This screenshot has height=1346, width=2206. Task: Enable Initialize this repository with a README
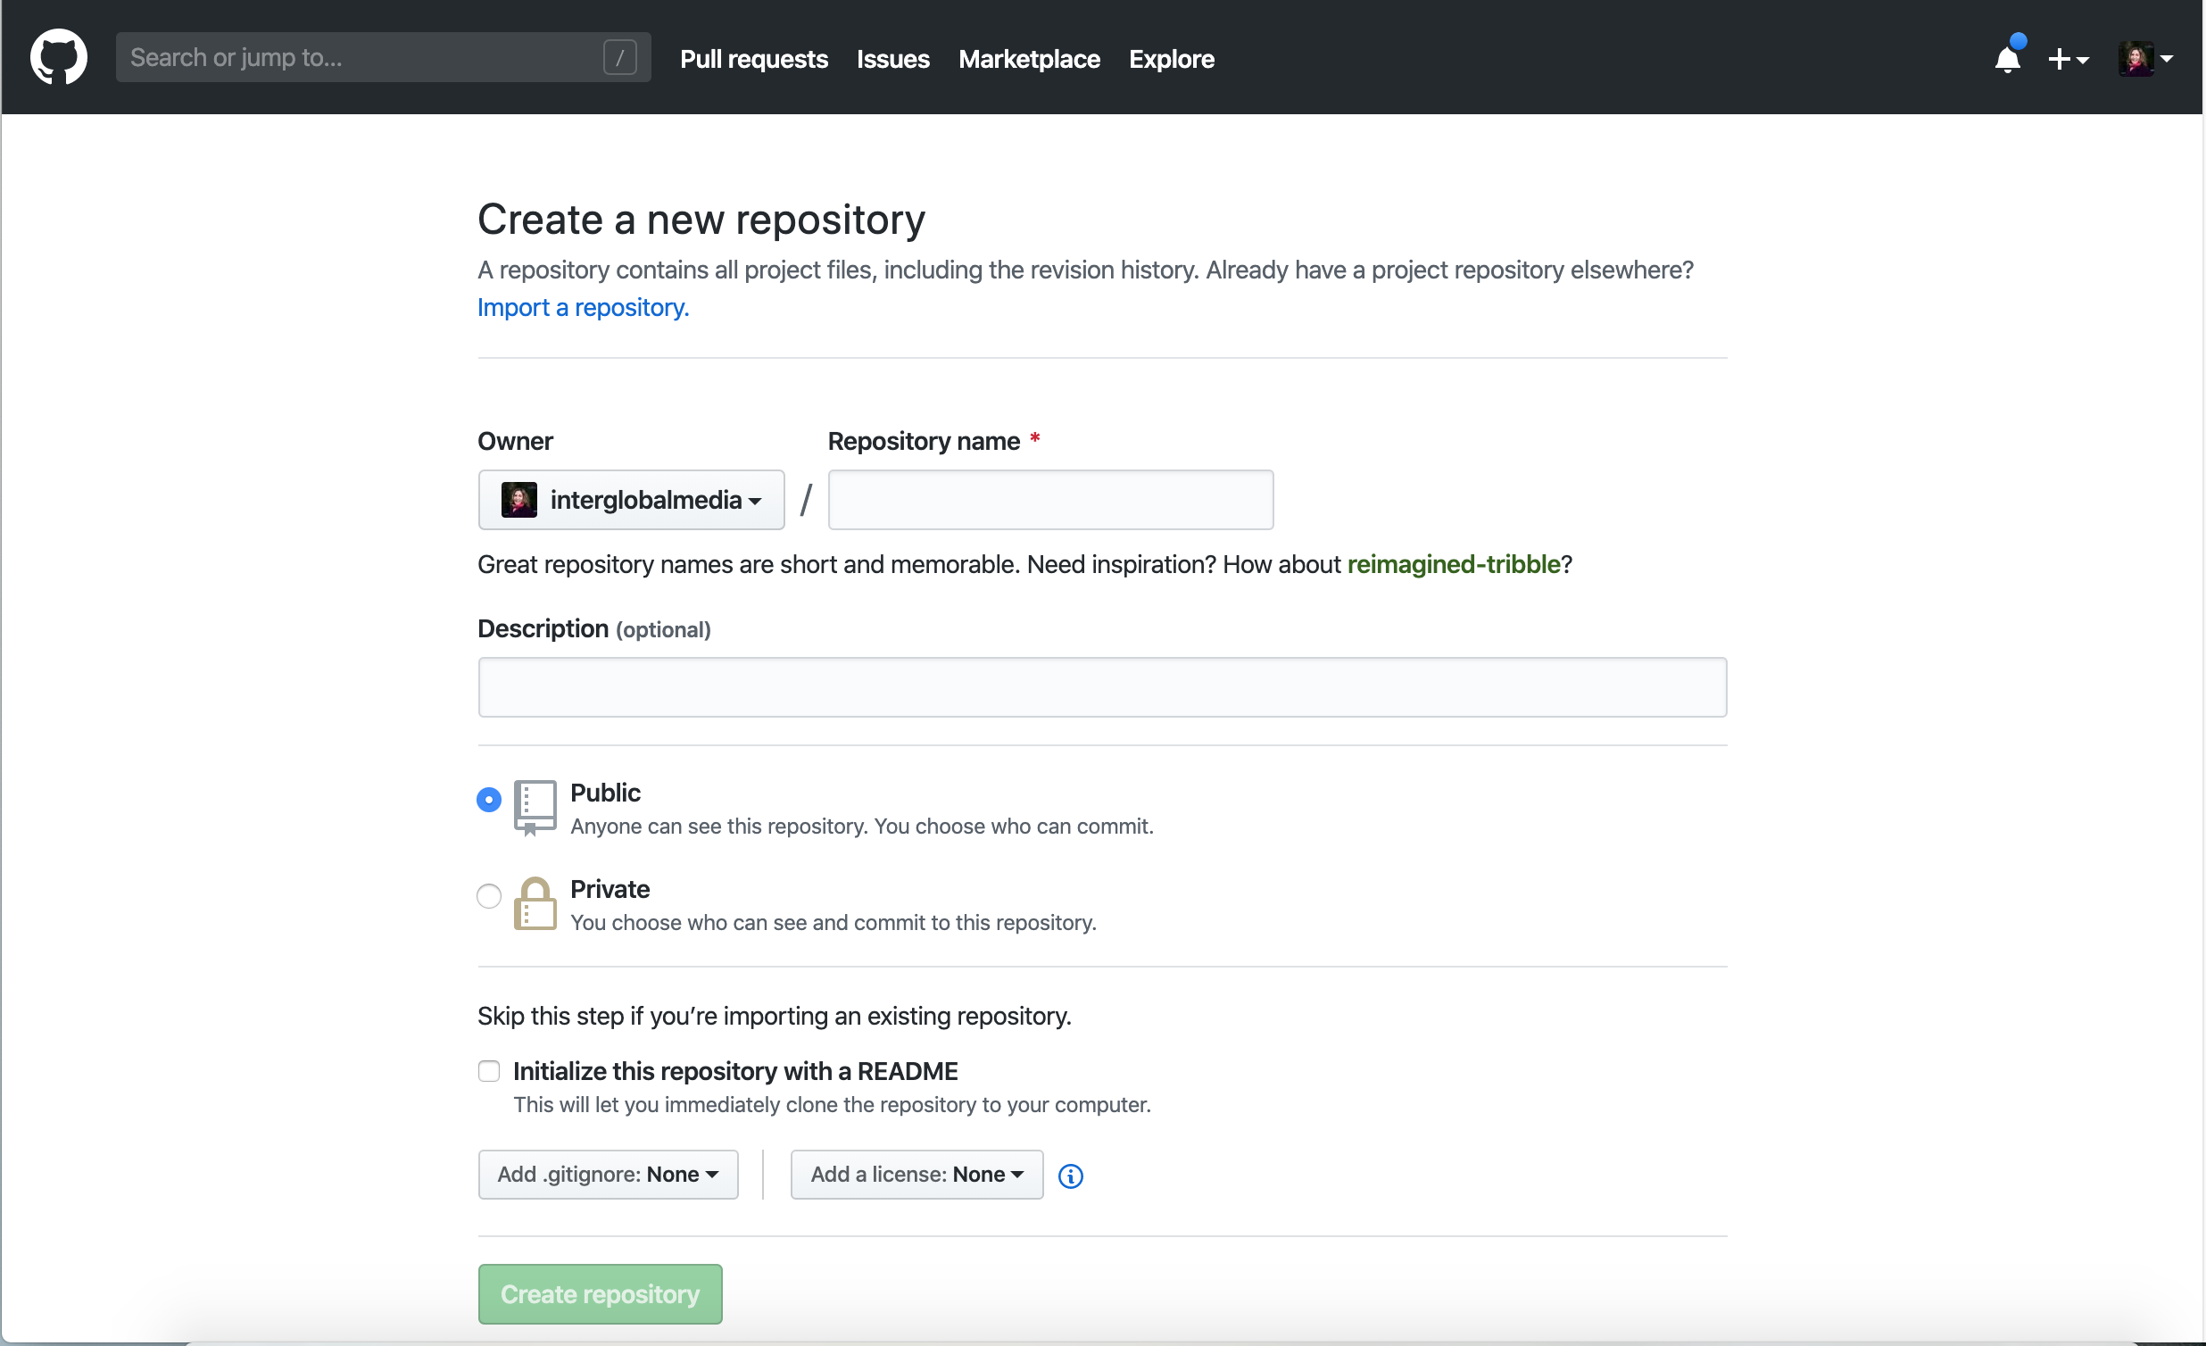point(489,1070)
